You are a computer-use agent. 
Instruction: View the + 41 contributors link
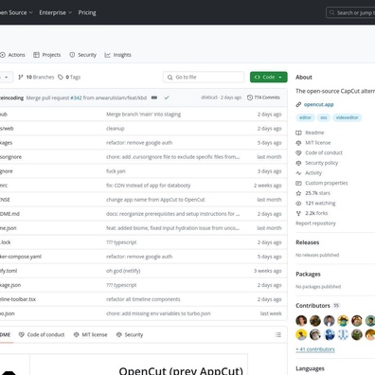pos(315,349)
